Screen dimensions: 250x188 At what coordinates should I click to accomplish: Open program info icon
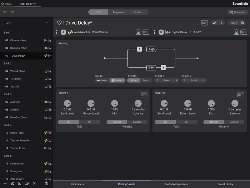click(221, 23)
